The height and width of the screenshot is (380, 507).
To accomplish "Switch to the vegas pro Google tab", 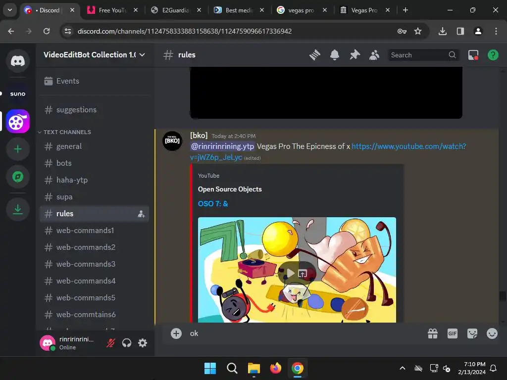I will click(x=302, y=10).
